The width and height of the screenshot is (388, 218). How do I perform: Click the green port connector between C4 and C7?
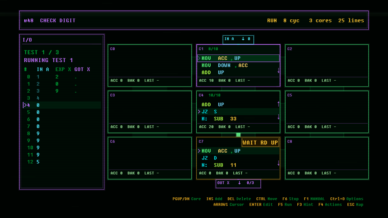pyautogui.click(x=238, y=135)
